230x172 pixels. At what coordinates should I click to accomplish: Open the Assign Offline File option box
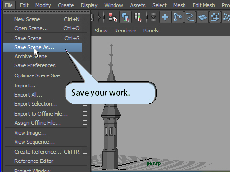pyautogui.click(x=85, y=123)
